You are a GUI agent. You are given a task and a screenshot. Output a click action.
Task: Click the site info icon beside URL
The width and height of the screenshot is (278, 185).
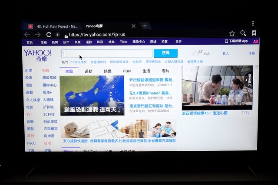[57, 35]
